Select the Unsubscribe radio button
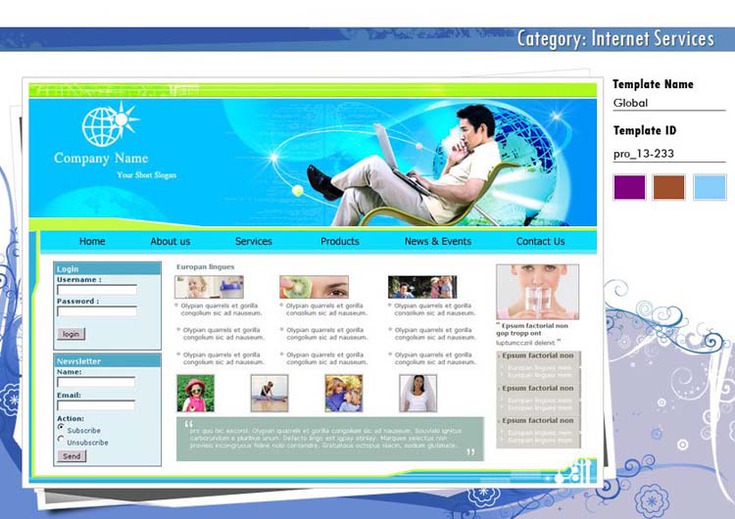Viewport: 735px width, 519px height. tap(61, 440)
